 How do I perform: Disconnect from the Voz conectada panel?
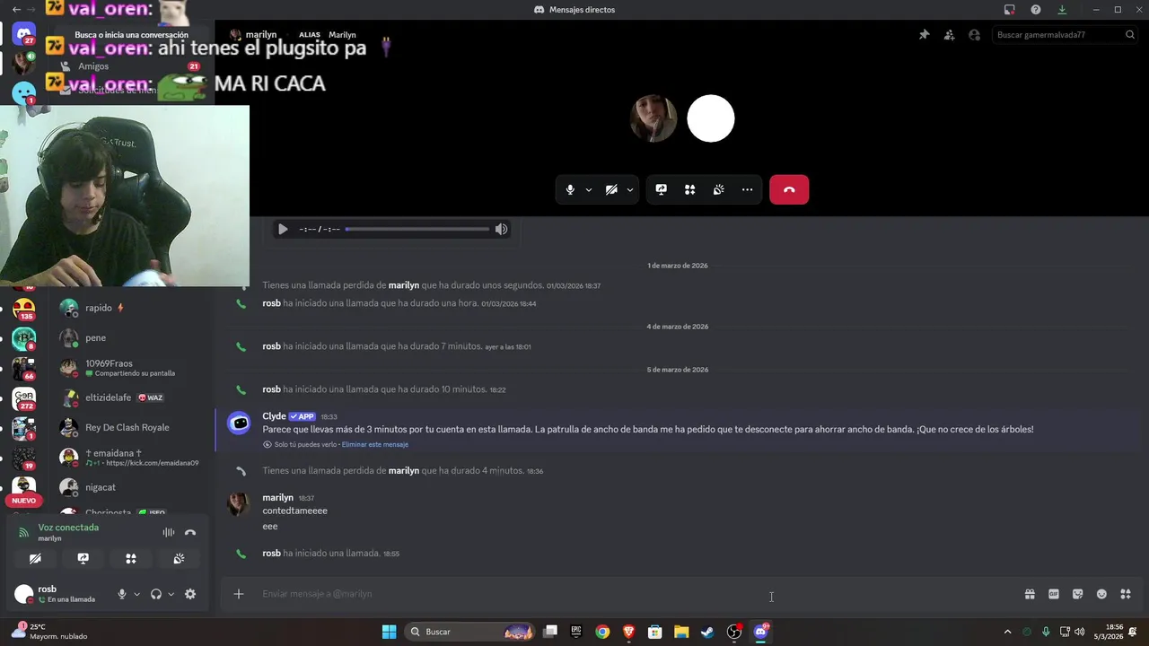pos(190,533)
